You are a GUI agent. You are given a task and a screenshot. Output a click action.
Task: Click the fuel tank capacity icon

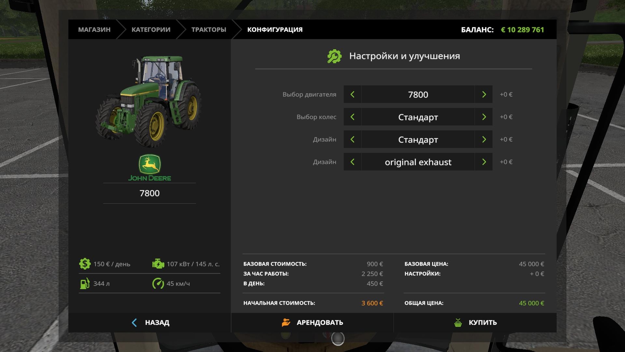[85, 284]
